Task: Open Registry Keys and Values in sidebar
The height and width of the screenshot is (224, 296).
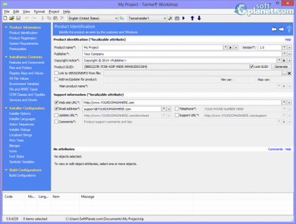Action: pos(26,73)
